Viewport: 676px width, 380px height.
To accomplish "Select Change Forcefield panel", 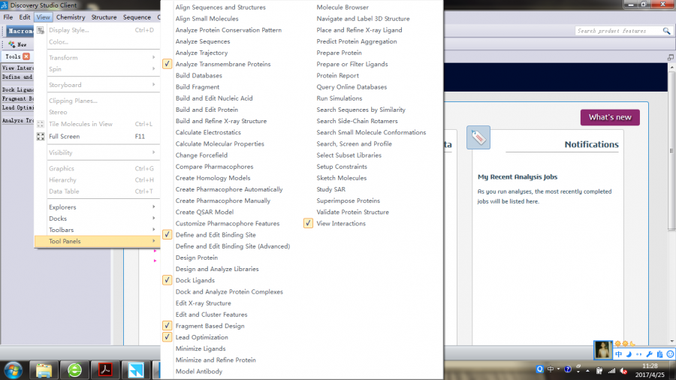I will 201,155.
